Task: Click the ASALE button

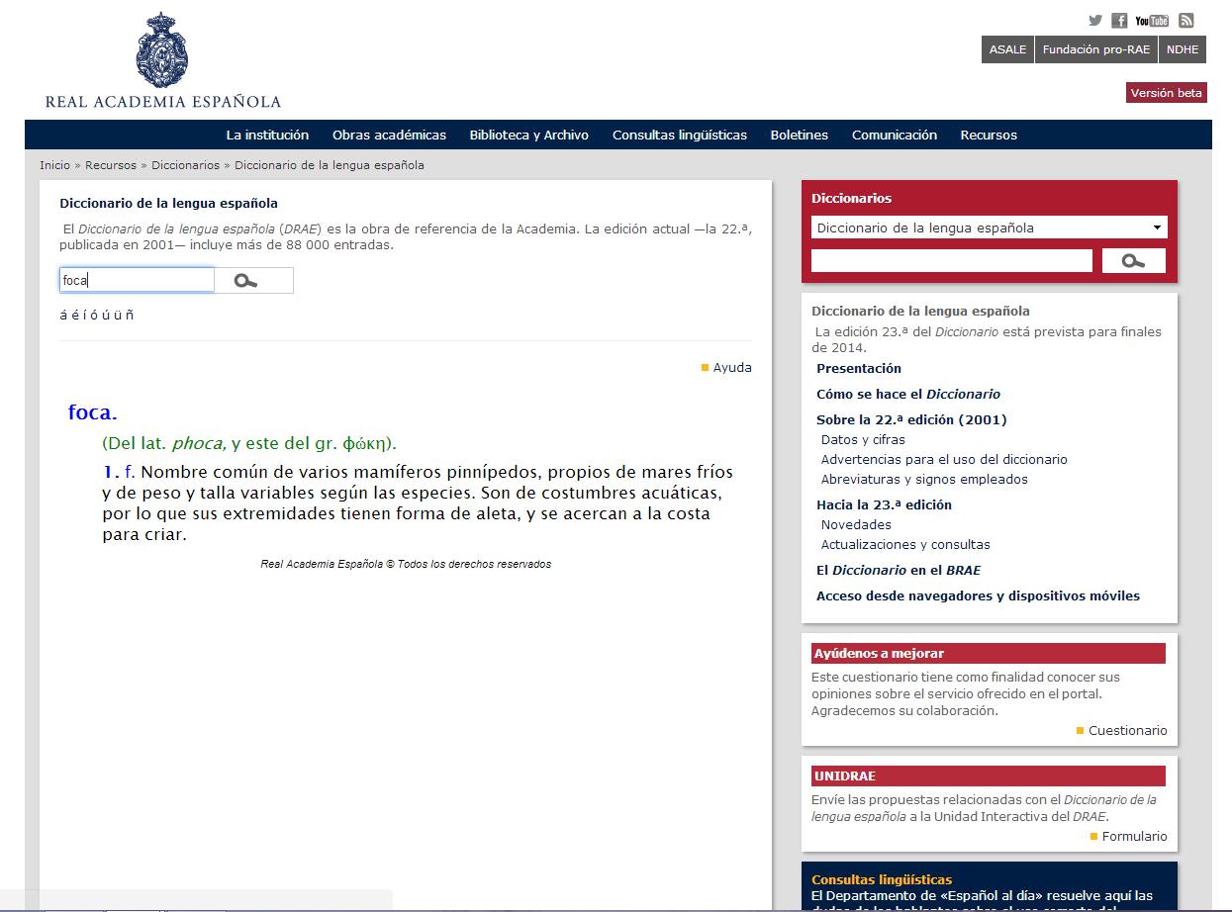Action: click(x=1007, y=49)
